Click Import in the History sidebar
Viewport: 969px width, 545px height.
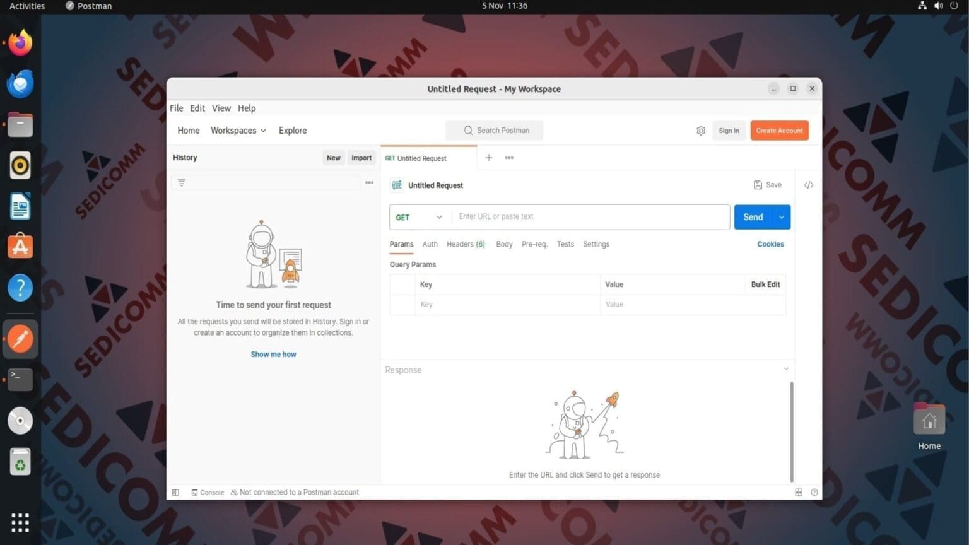(361, 158)
